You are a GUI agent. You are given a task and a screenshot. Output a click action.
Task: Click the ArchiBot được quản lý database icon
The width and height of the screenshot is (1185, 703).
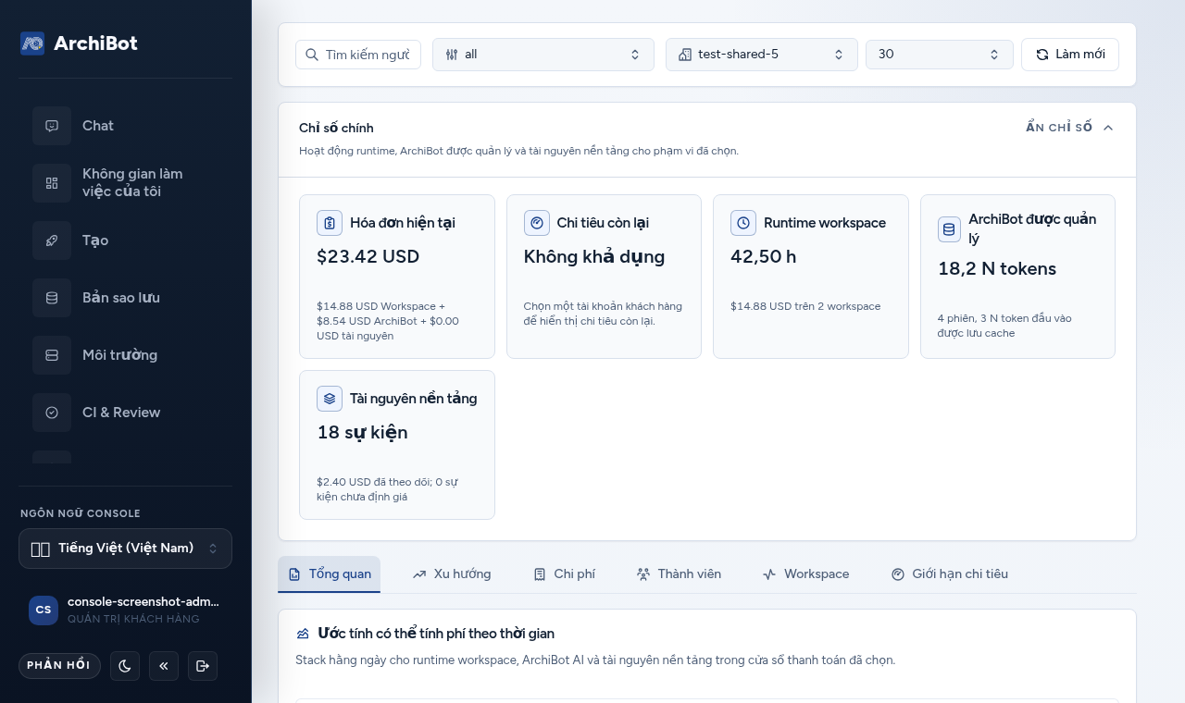pyautogui.click(x=949, y=229)
